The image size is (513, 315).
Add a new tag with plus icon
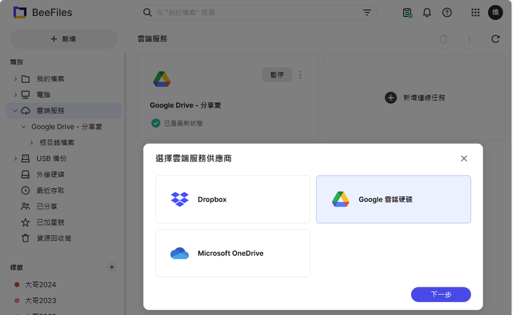point(112,267)
